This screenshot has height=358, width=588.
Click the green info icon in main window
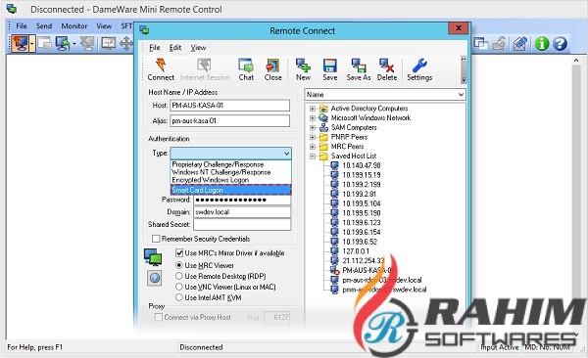pos(542,44)
